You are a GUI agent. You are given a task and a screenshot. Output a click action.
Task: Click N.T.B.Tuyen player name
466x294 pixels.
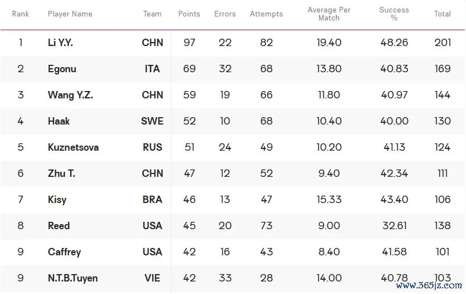click(72, 278)
